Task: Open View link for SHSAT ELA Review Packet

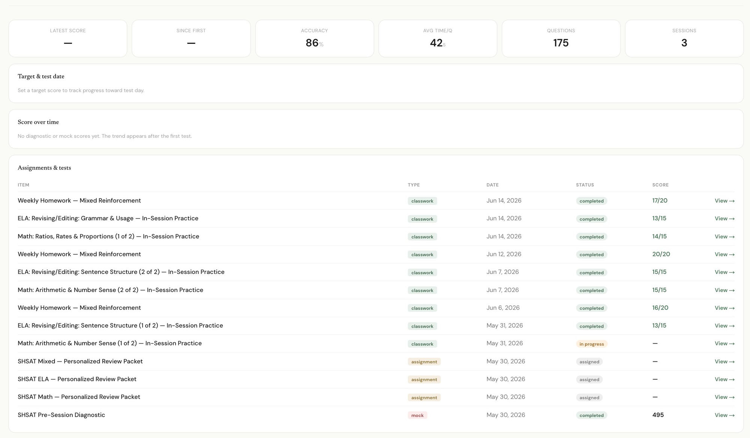Action: (x=724, y=379)
